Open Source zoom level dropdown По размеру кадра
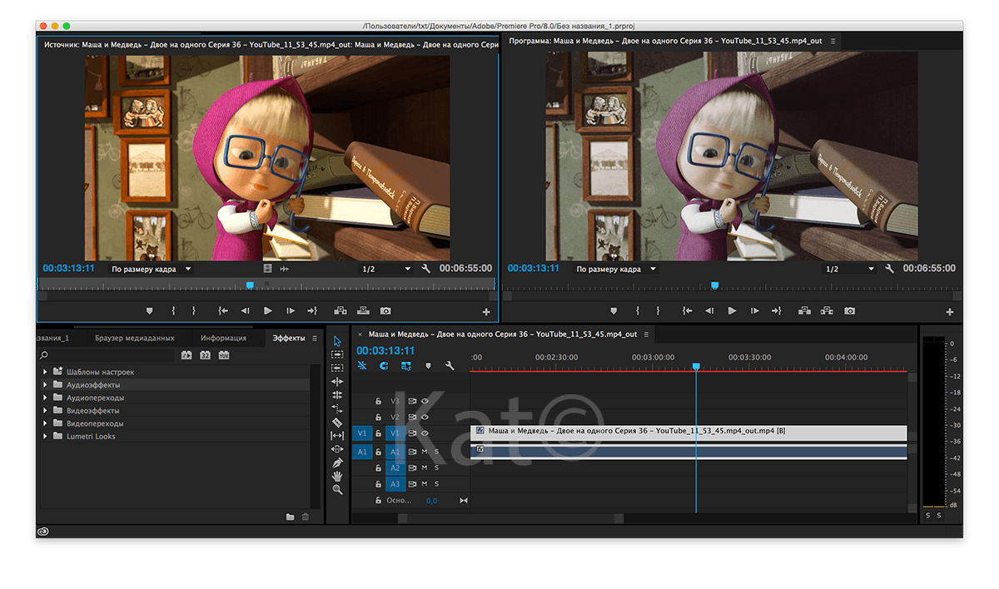This screenshot has height=589, width=999. click(151, 269)
